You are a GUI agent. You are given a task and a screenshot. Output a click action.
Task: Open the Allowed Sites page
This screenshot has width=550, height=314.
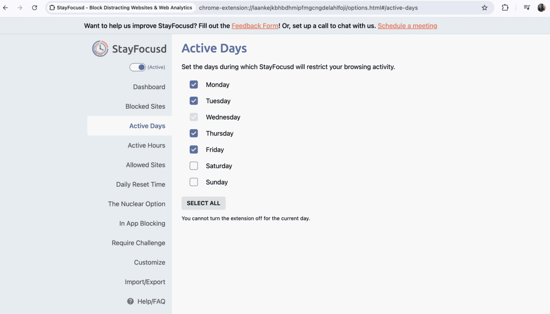coord(146,165)
